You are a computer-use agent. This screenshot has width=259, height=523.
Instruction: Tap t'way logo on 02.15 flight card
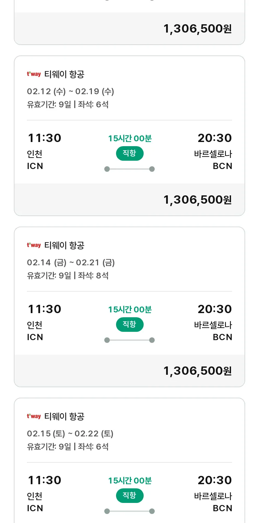pos(34,416)
